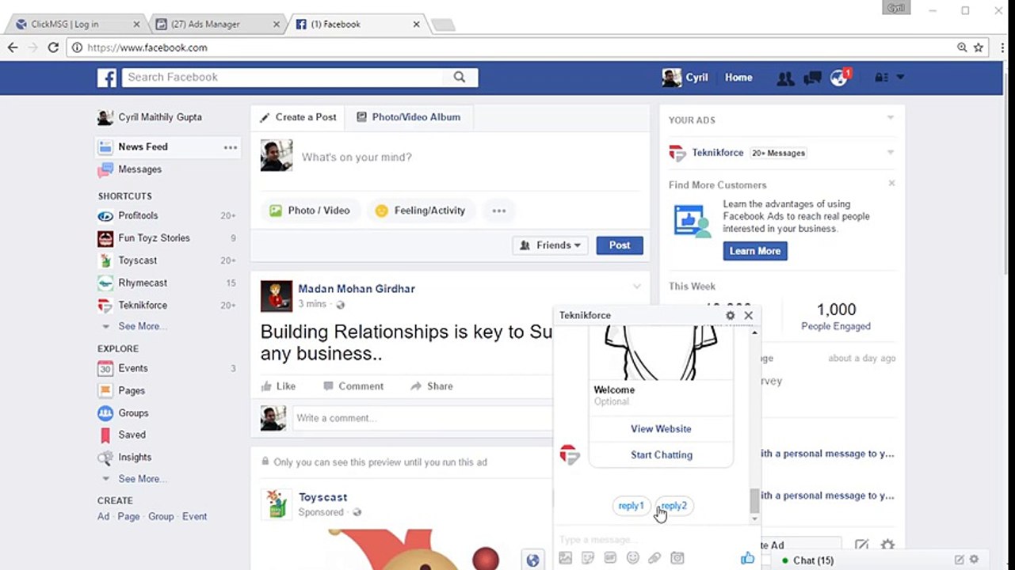The height and width of the screenshot is (570, 1015).
Task: Expand See More under Explore
Action: coord(142,479)
